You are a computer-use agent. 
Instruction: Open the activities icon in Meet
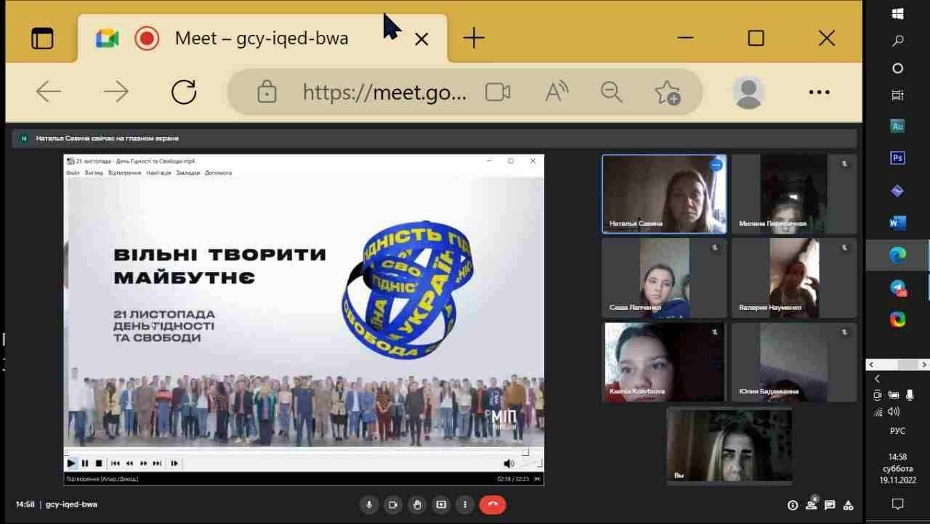tap(848, 505)
